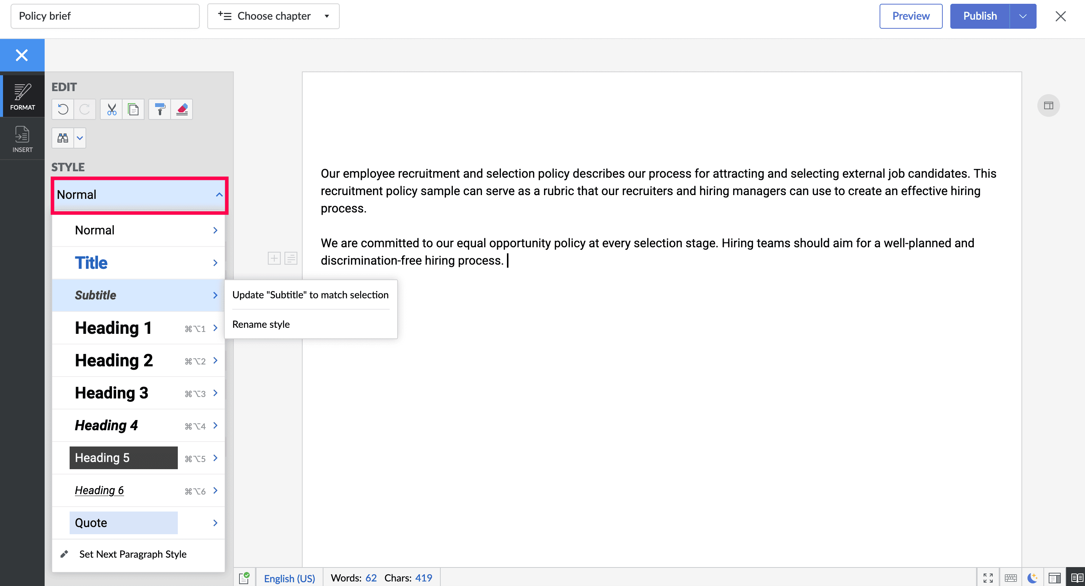Toggle reader view book icon

point(1077,578)
